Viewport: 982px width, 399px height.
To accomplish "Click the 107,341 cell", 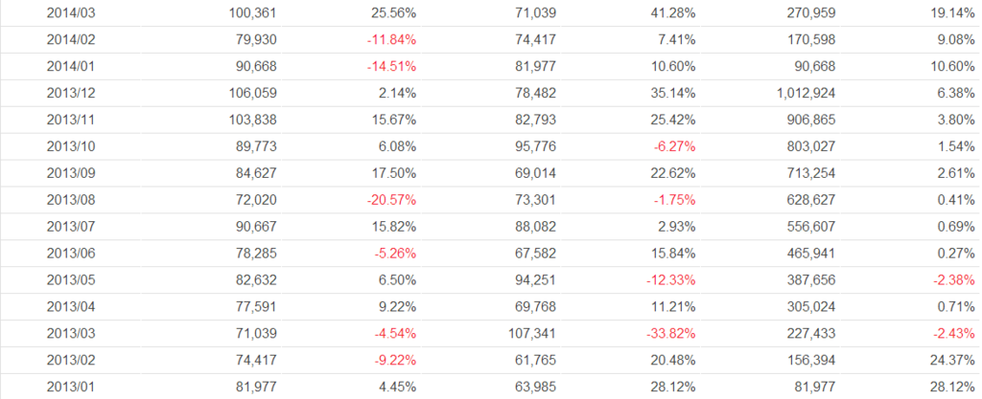I will click(x=532, y=334).
